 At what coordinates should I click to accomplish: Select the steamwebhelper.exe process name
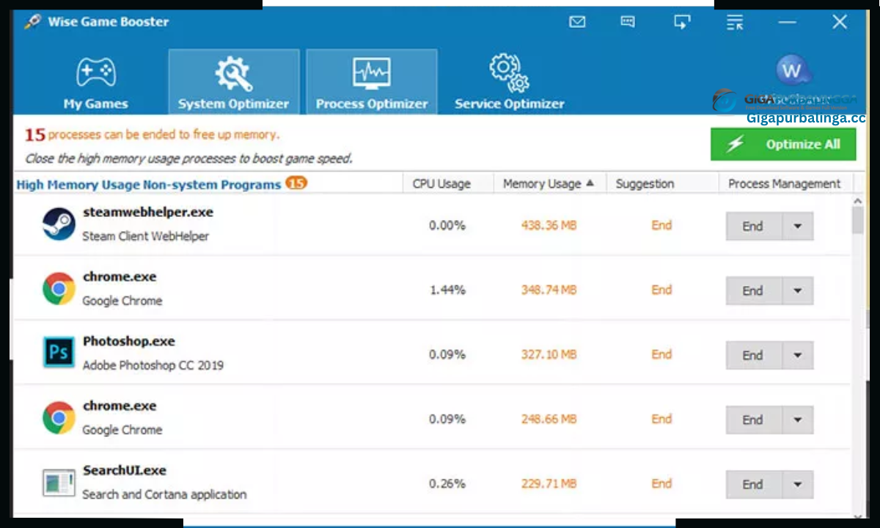(x=148, y=212)
